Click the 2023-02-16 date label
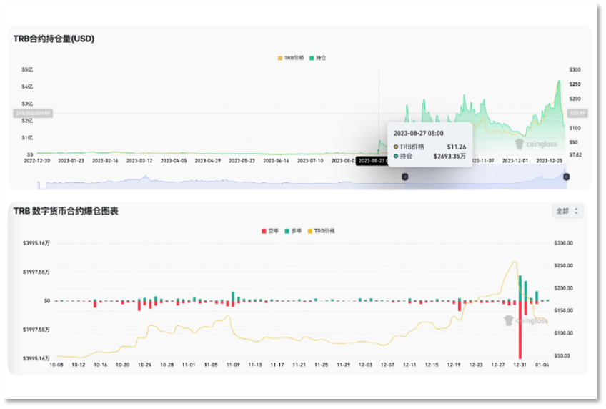The height and width of the screenshot is (409, 606). [x=105, y=161]
